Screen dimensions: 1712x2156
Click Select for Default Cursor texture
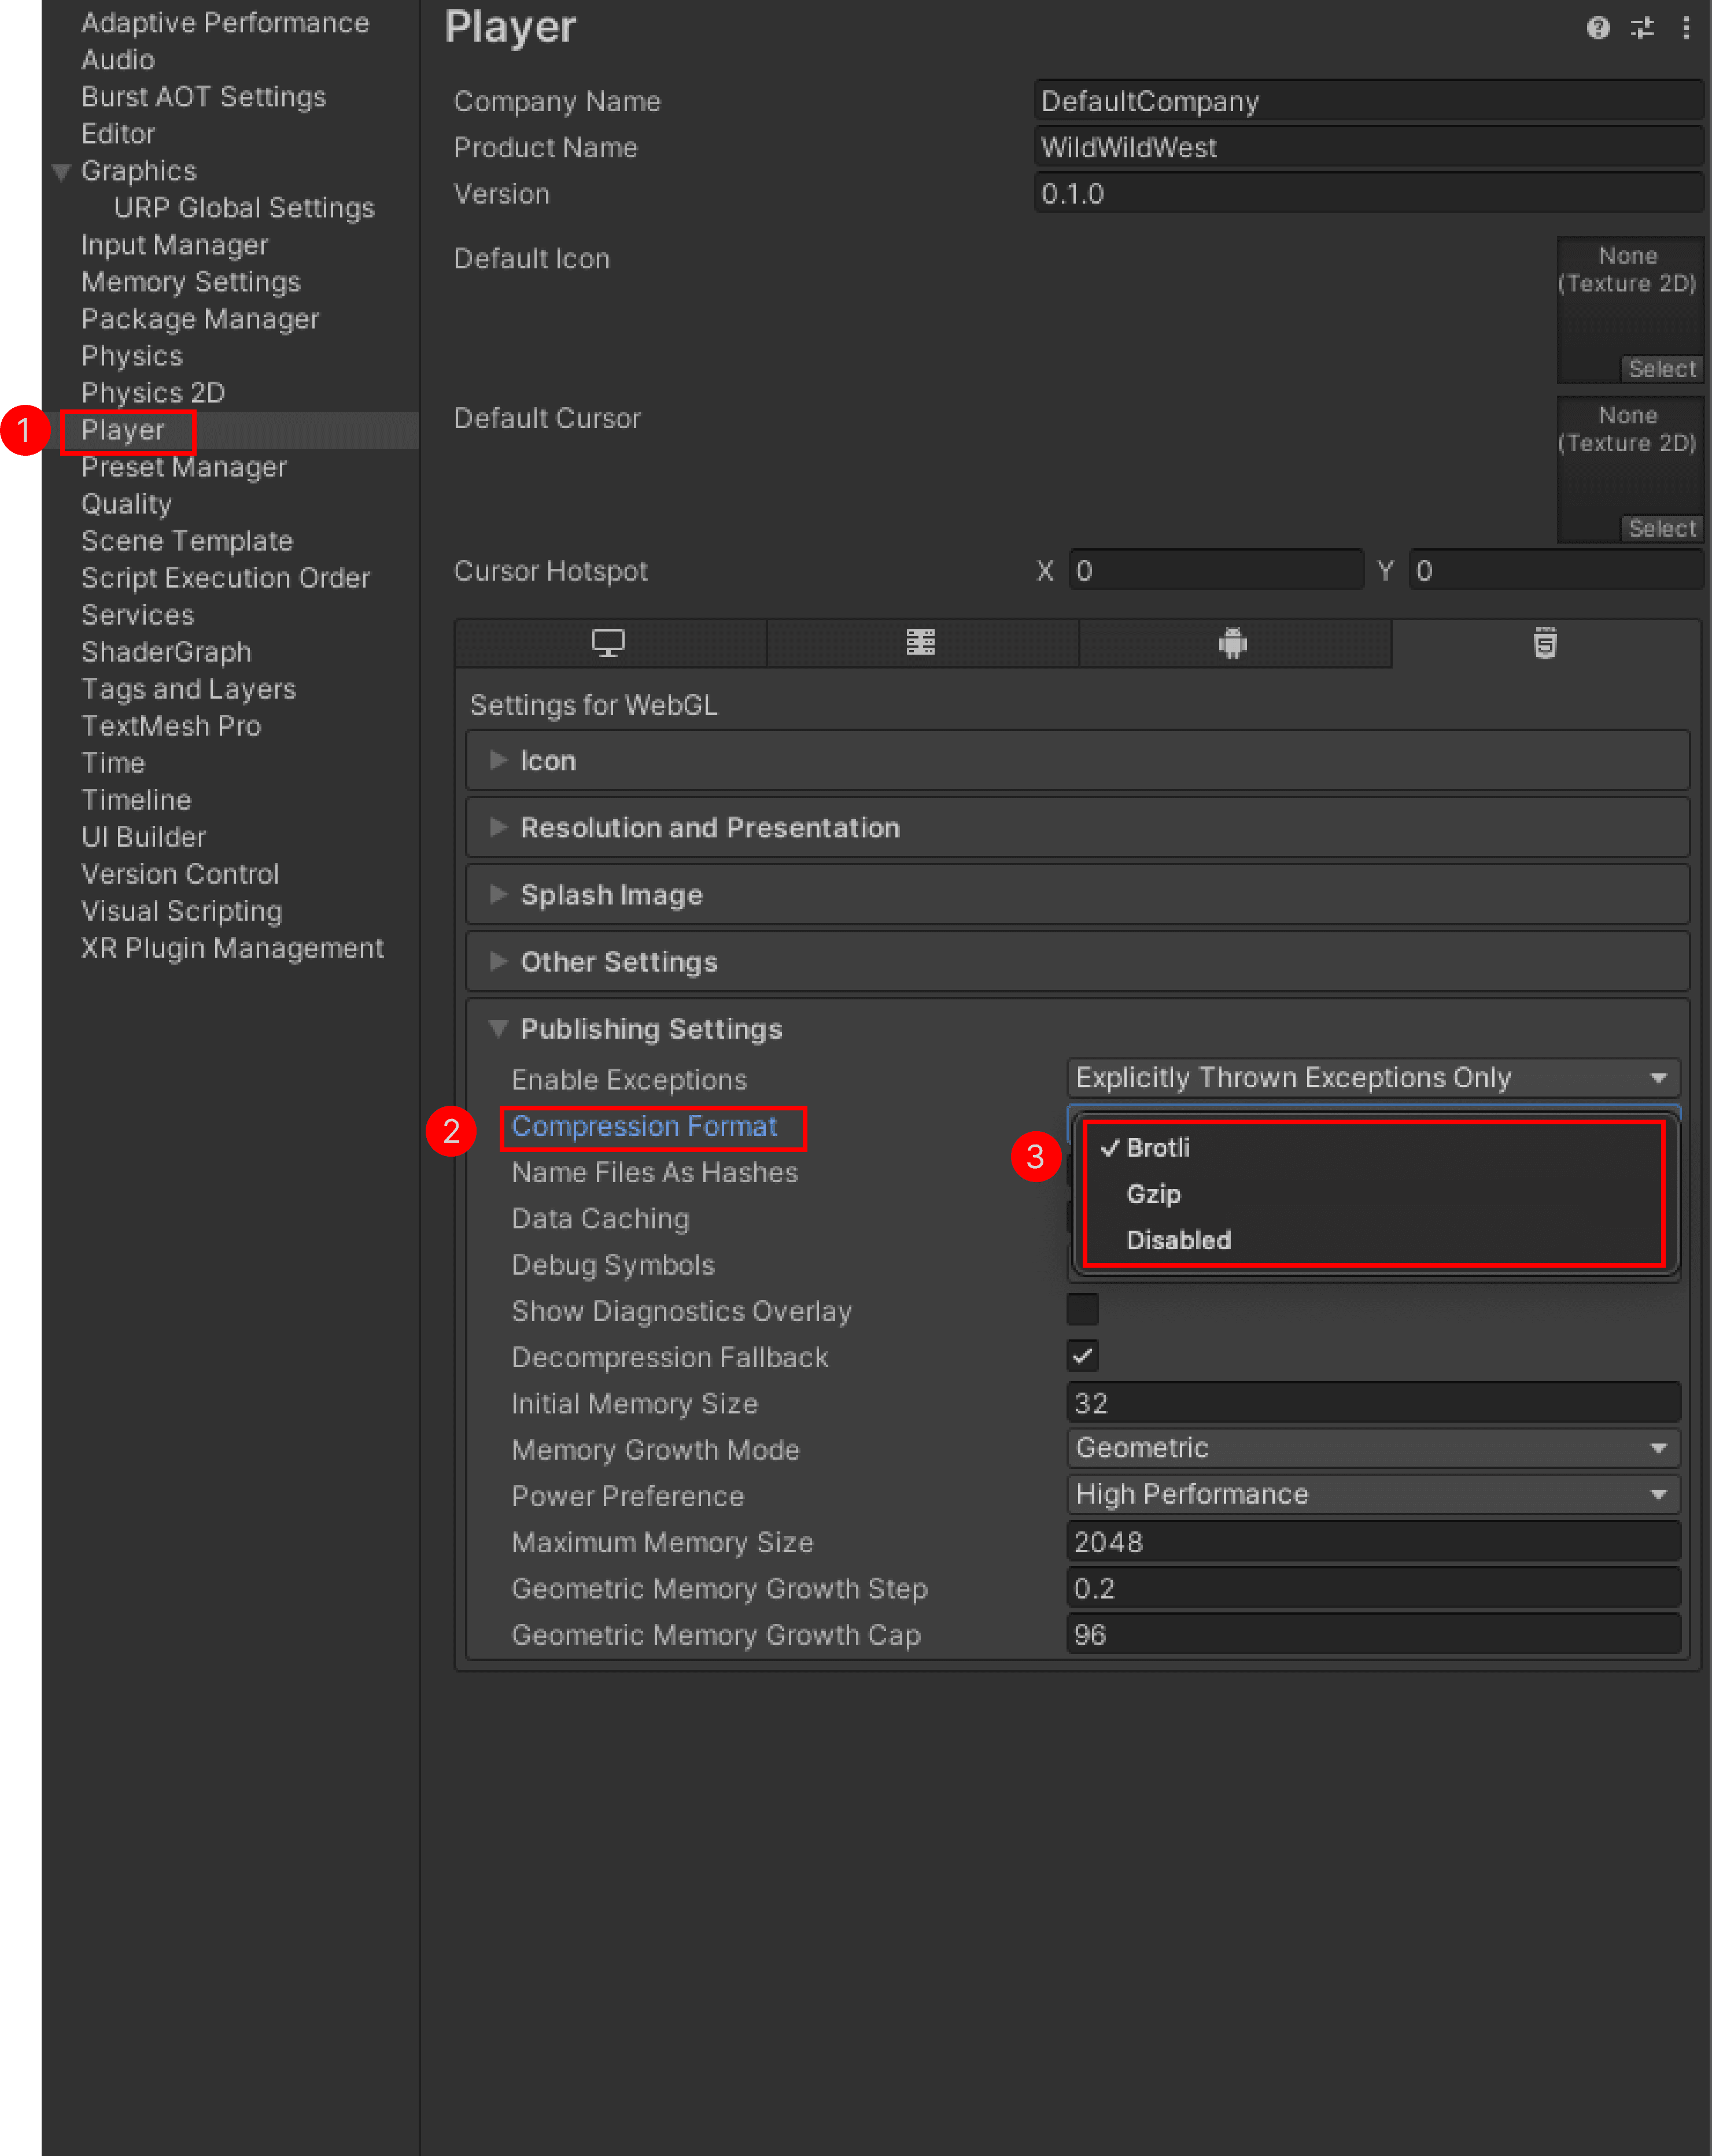tap(1661, 528)
